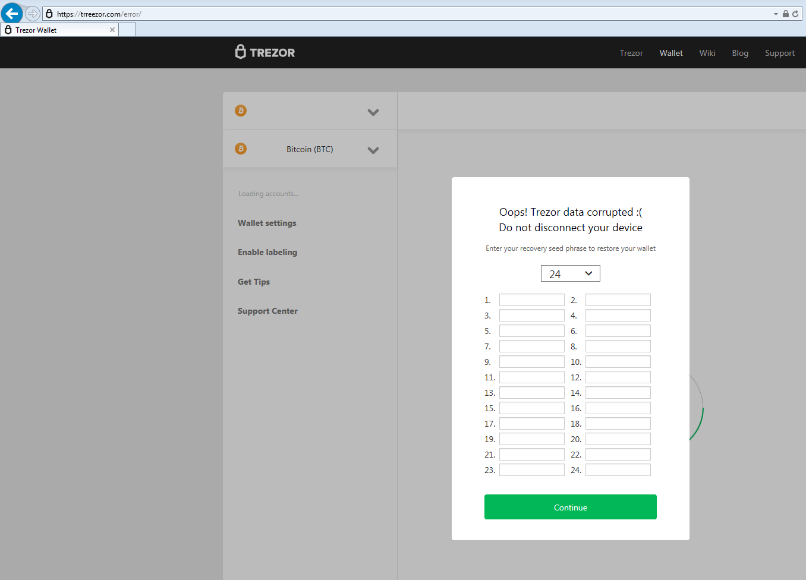This screenshot has width=806, height=580.
Task: Focus seed word field number 4
Action: (618, 316)
